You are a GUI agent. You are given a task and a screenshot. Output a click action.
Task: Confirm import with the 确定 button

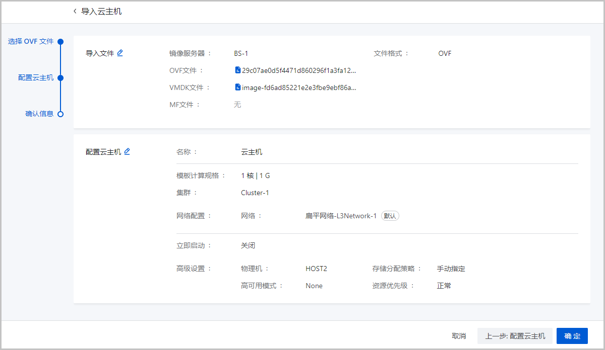pos(572,336)
